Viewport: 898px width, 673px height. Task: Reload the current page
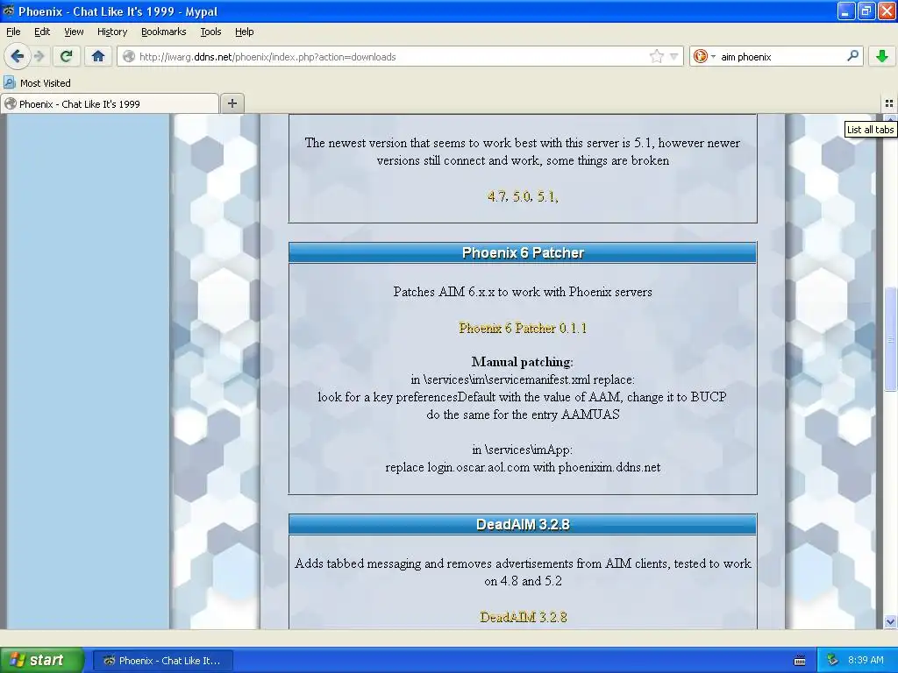point(67,56)
